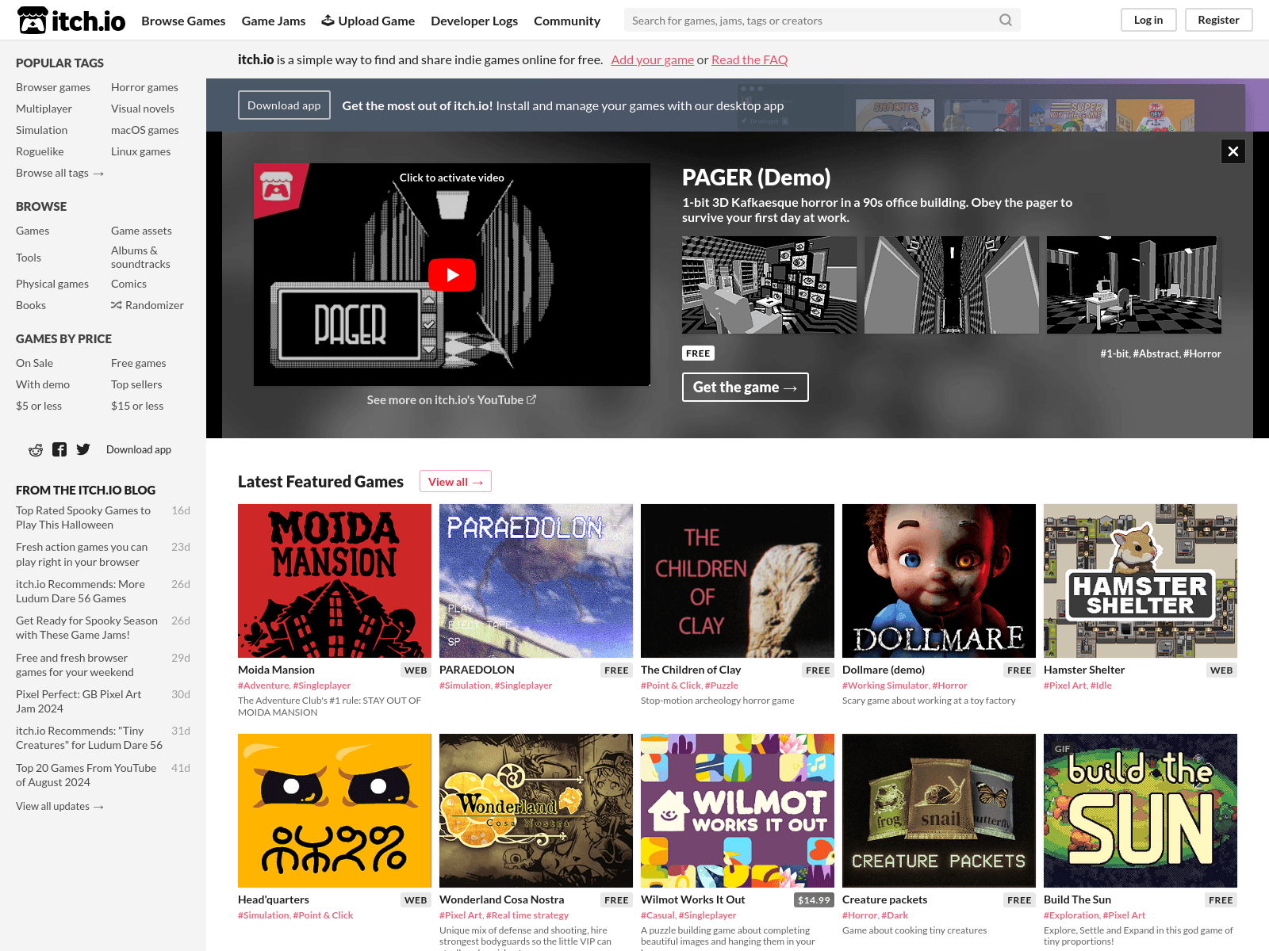
Task: Click the Download app banner button
Action: pos(284,105)
